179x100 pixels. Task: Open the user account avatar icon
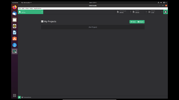pos(166,12)
